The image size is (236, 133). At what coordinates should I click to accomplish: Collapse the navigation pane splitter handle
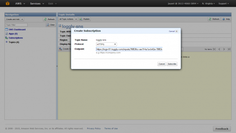57,66
